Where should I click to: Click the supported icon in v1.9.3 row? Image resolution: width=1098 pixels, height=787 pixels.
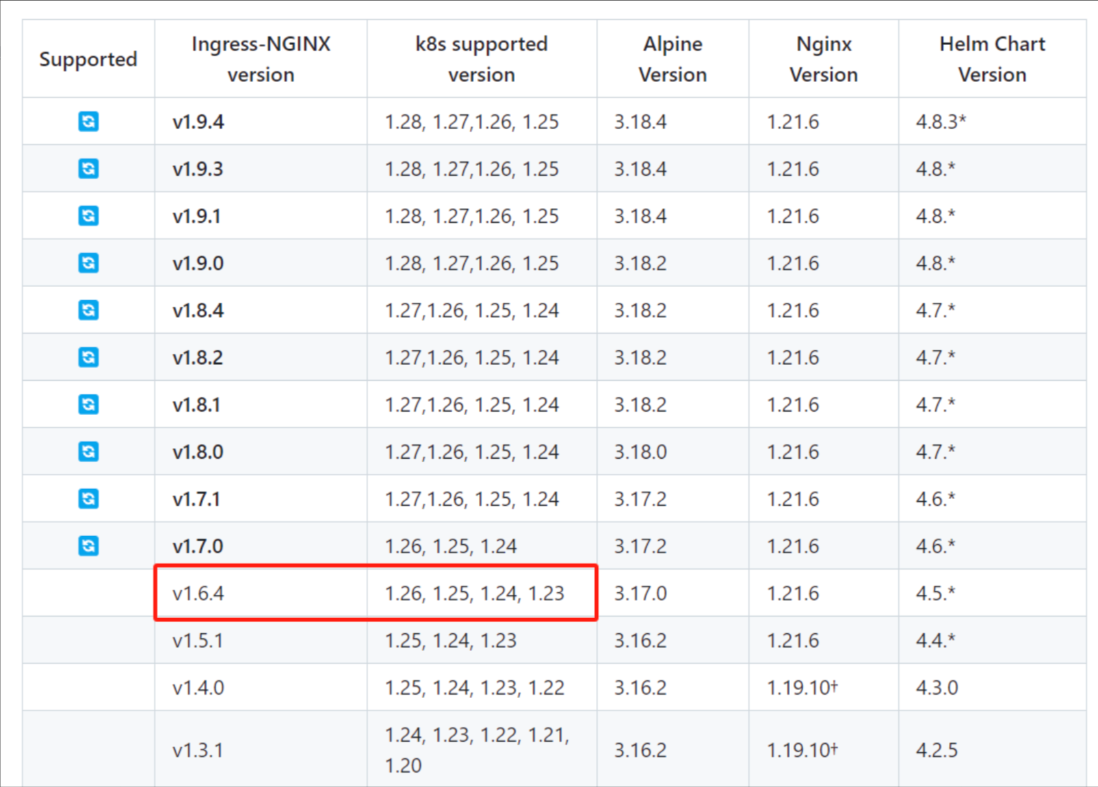pyautogui.click(x=88, y=169)
